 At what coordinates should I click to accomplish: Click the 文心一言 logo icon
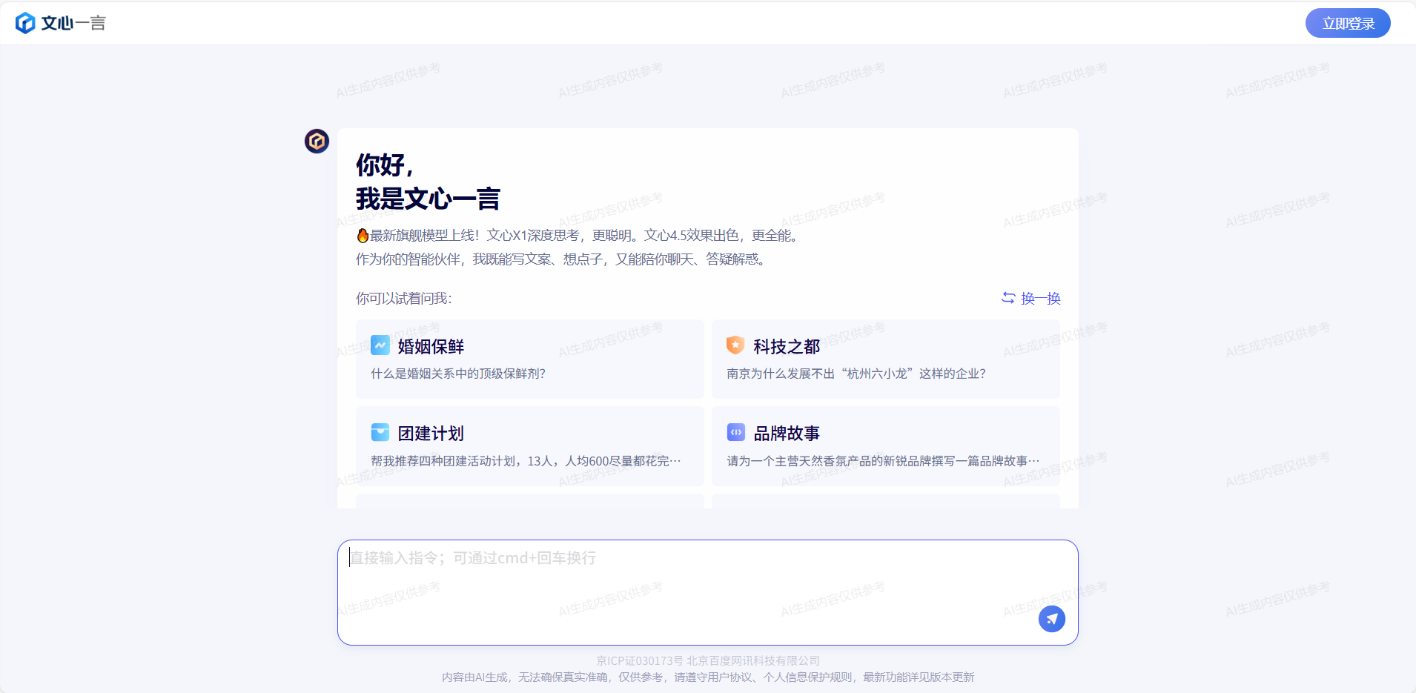27,22
